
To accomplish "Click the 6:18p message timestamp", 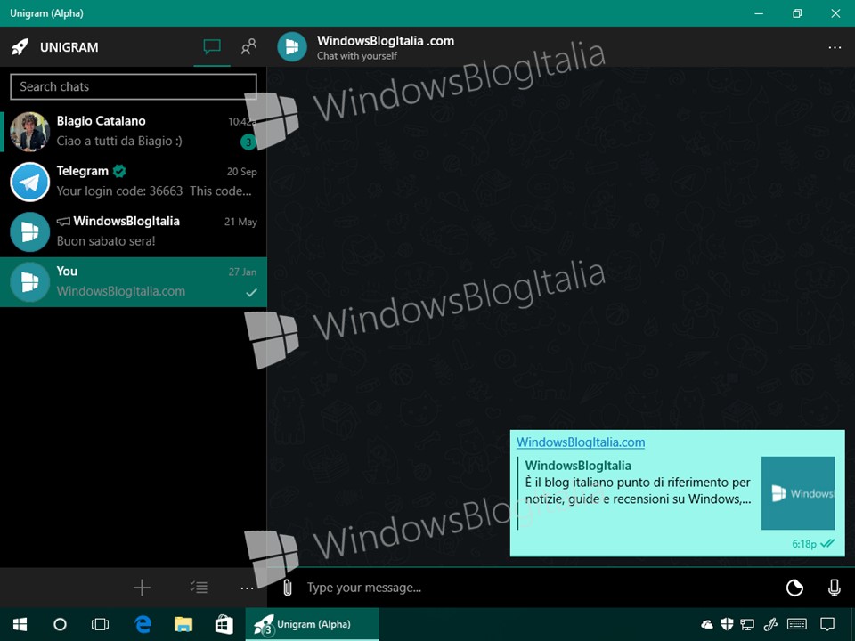I will (x=804, y=544).
